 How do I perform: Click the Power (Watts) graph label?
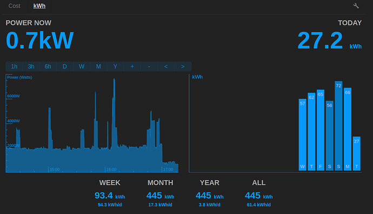point(19,77)
